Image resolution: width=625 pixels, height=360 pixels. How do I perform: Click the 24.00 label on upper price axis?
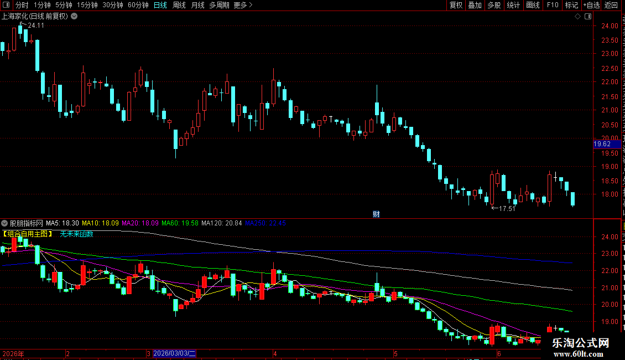point(610,26)
